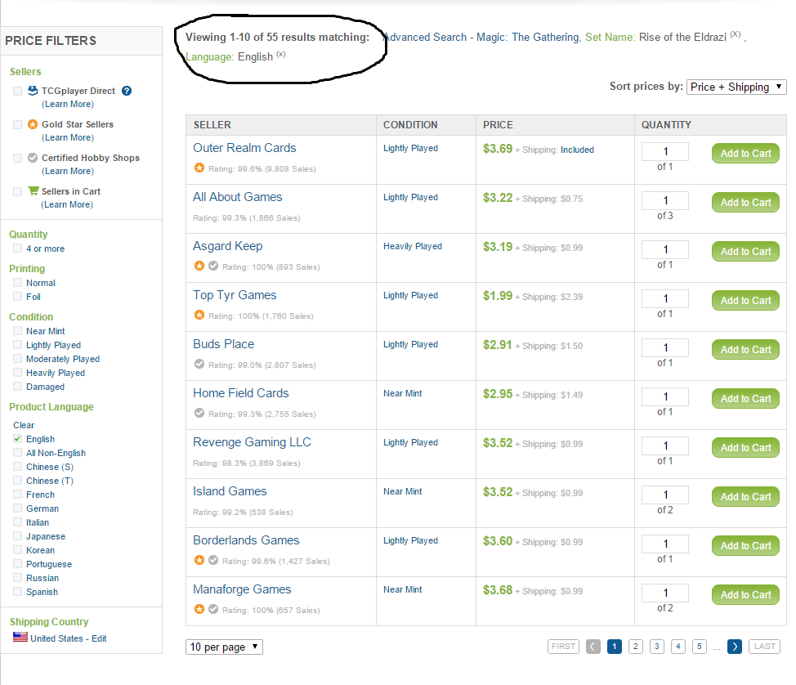
Task: Go to results page 2
Action: tap(636, 647)
